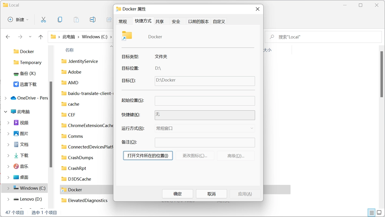Click the Up directory arrow

click(x=41, y=37)
